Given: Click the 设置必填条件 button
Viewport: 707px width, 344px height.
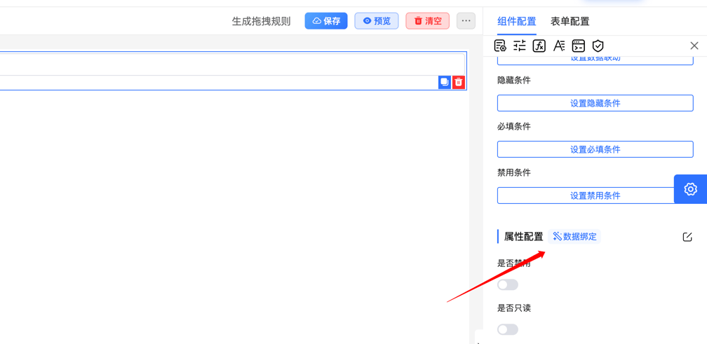Looking at the screenshot, I should (x=595, y=149).
